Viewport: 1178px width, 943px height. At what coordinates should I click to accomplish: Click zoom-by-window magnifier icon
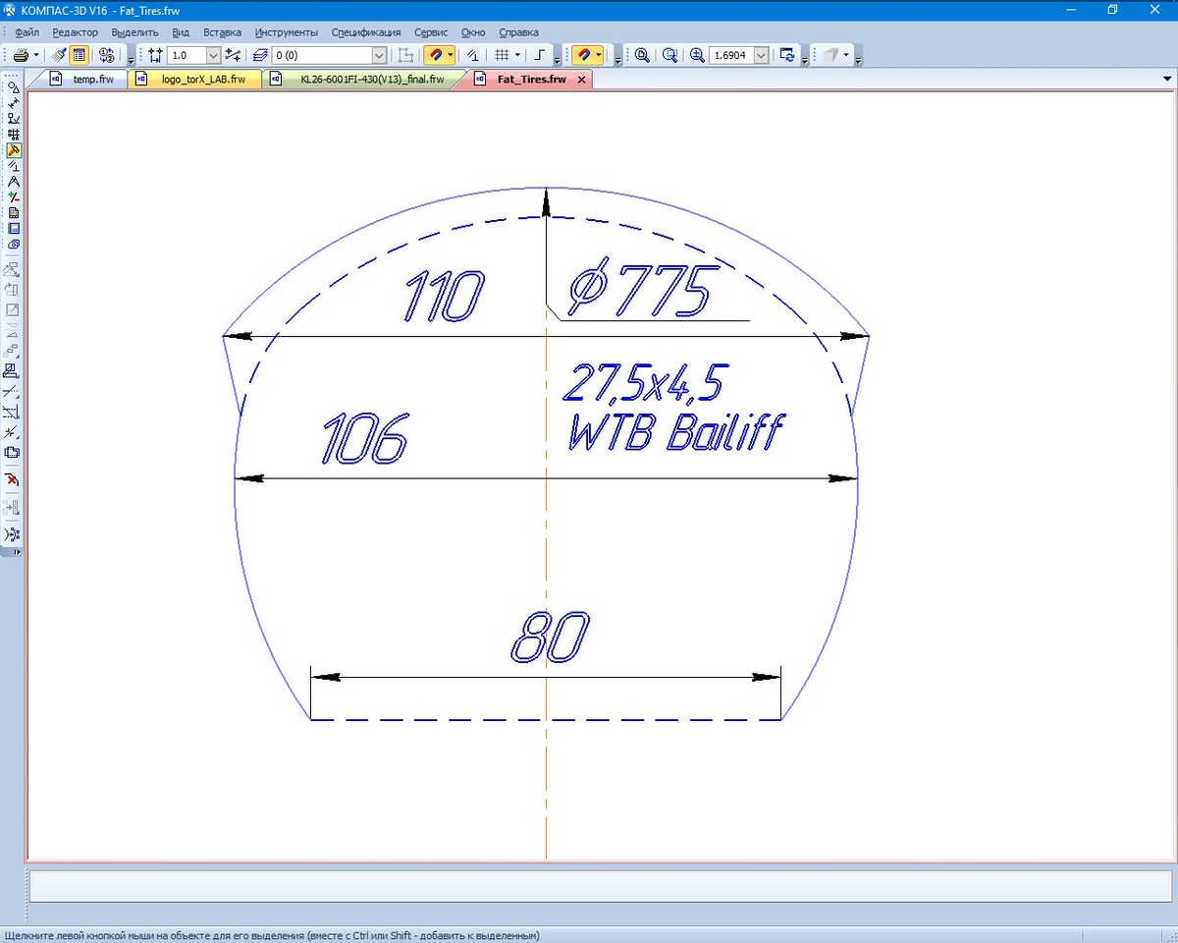(642, 56)
